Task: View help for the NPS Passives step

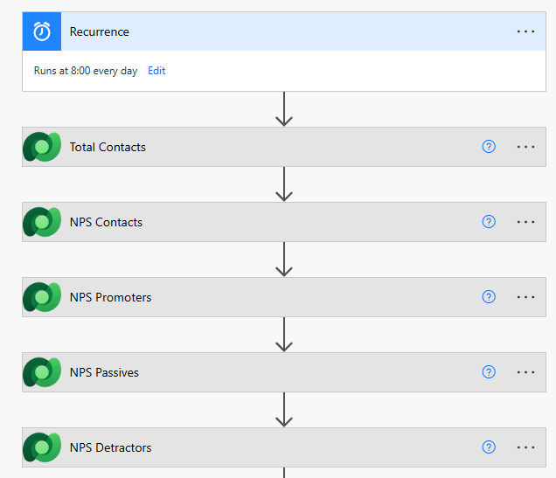Action: 489,372
